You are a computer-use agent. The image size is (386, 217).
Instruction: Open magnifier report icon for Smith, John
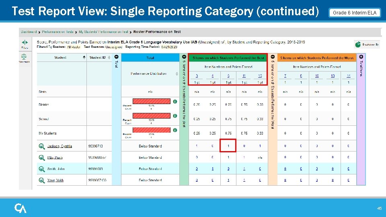[x=42, y=169]
